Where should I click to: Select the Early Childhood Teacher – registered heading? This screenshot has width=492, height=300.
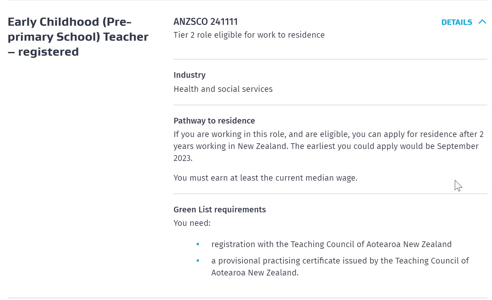(78, 37)
